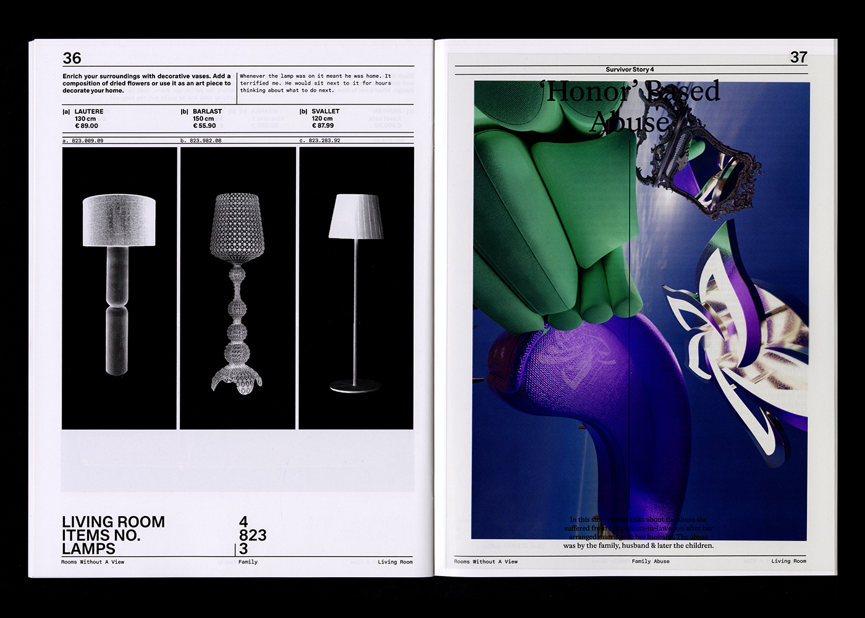Open the blue and green abstract artwork
Image resolution: width=865 pixels, height=618 pixels.
(x=640, y=310)
